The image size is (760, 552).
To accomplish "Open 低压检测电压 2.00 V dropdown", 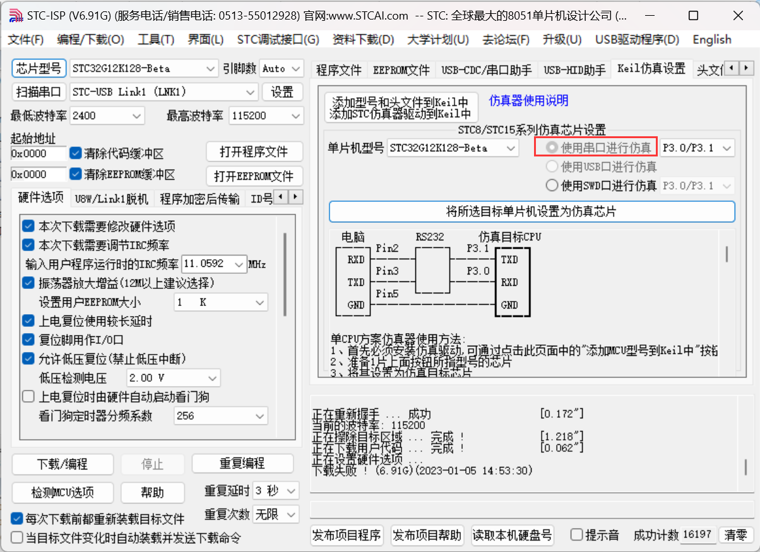I will pyautogui.click(x=173, y=378).
